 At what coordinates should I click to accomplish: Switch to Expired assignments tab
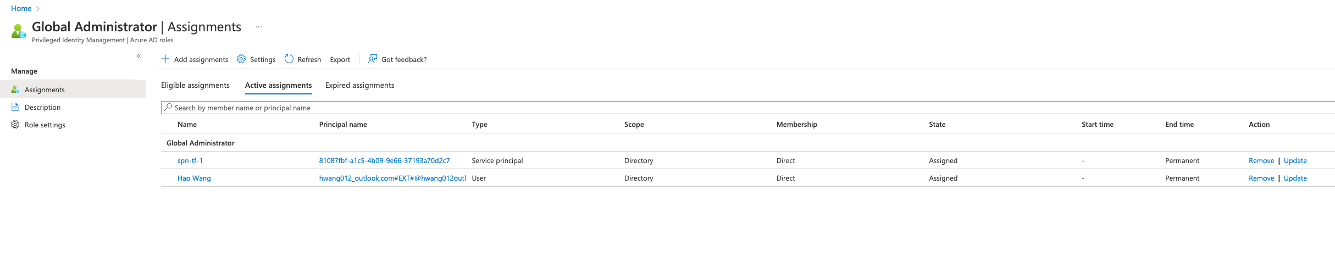pos(360,85)
